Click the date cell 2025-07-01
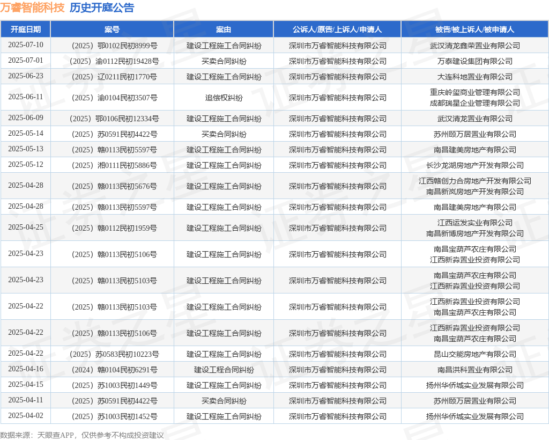Screen dimensions: 549x440 point(26,60)
